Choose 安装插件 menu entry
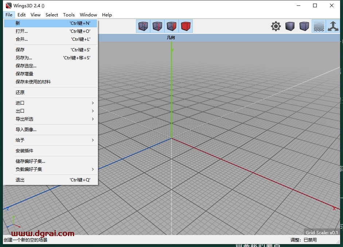The height and width of the screenshot is (247, 343). coord(51,151)
